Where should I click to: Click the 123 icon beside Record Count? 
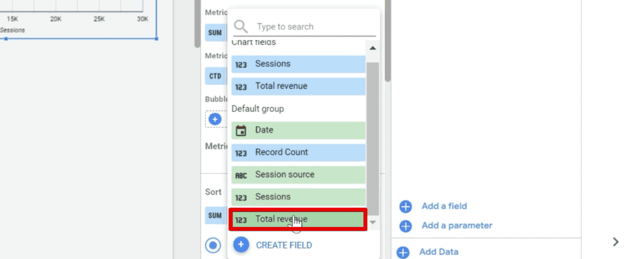[x=241, y=153]
